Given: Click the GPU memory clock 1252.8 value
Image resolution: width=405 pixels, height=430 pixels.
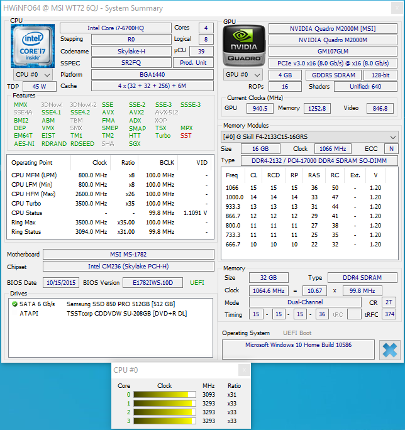Looking at the screenshot, I should click(317, 108).
